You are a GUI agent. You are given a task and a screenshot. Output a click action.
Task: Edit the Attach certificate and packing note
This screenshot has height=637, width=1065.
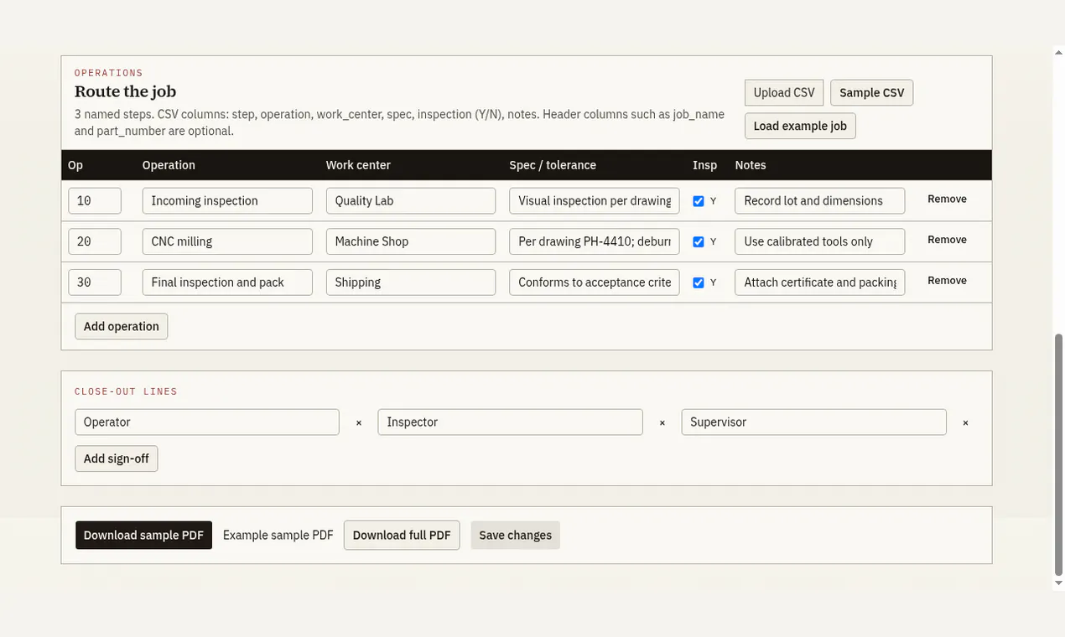(820, 283)
